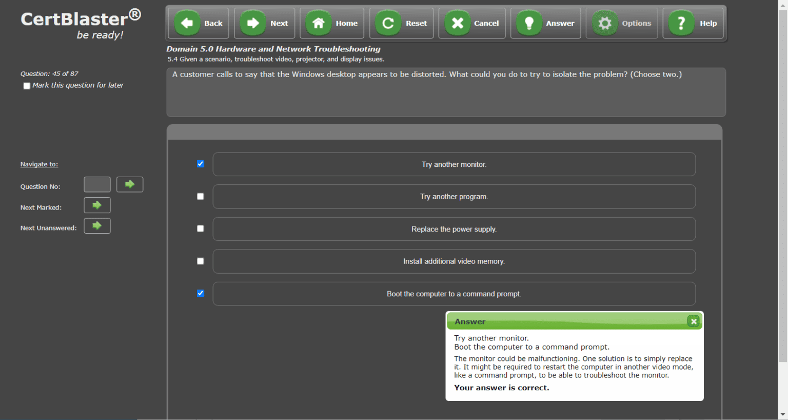Open Help using the question mark icon

point(681,23)
